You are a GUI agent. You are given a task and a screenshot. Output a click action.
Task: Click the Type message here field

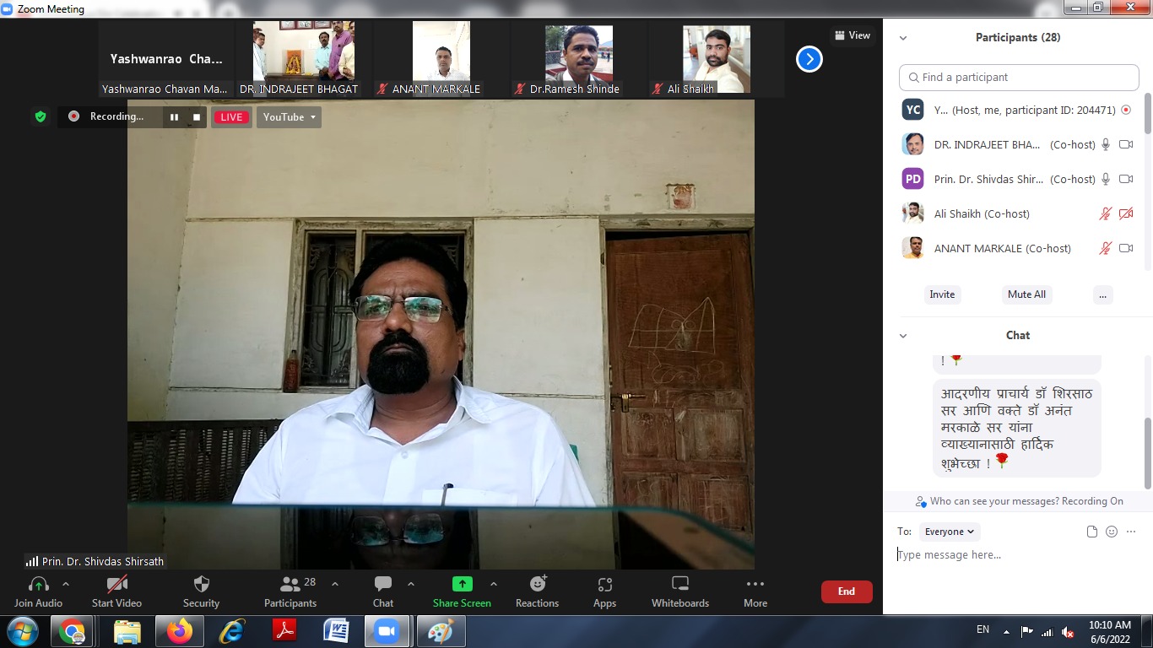tap(1017, 555)
